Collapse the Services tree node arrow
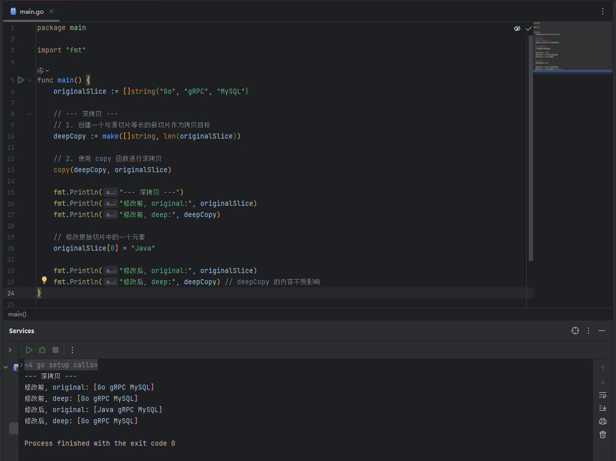The height and width of the screenshot is (461, 616). [6, 367]
